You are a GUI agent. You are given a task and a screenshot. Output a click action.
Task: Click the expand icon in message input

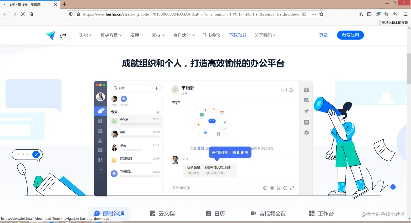[292, 188]
